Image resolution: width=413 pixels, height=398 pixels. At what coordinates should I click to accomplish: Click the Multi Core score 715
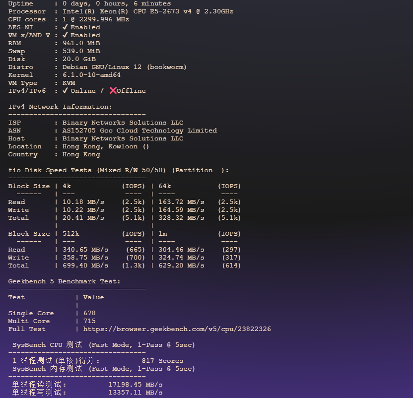click(89, 321)
